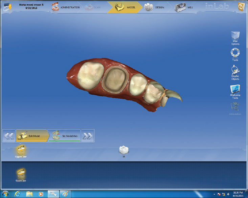Open the Tools menu on right sidebar
The image size is (248, 198).
pos(235,53)
